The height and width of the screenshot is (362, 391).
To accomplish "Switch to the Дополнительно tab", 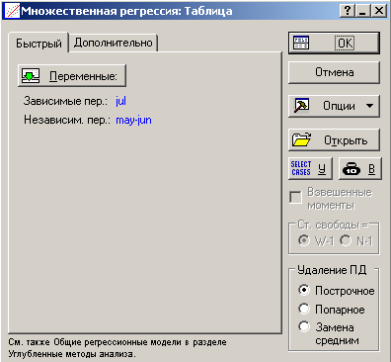I will point(114,43).
